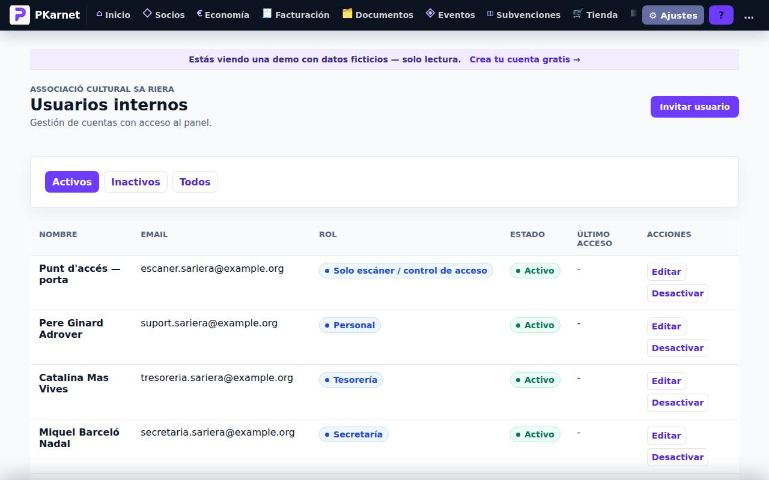This screenshot has width=769, height=480.
Task: Open the Documentos section
Action: (377, 15)
